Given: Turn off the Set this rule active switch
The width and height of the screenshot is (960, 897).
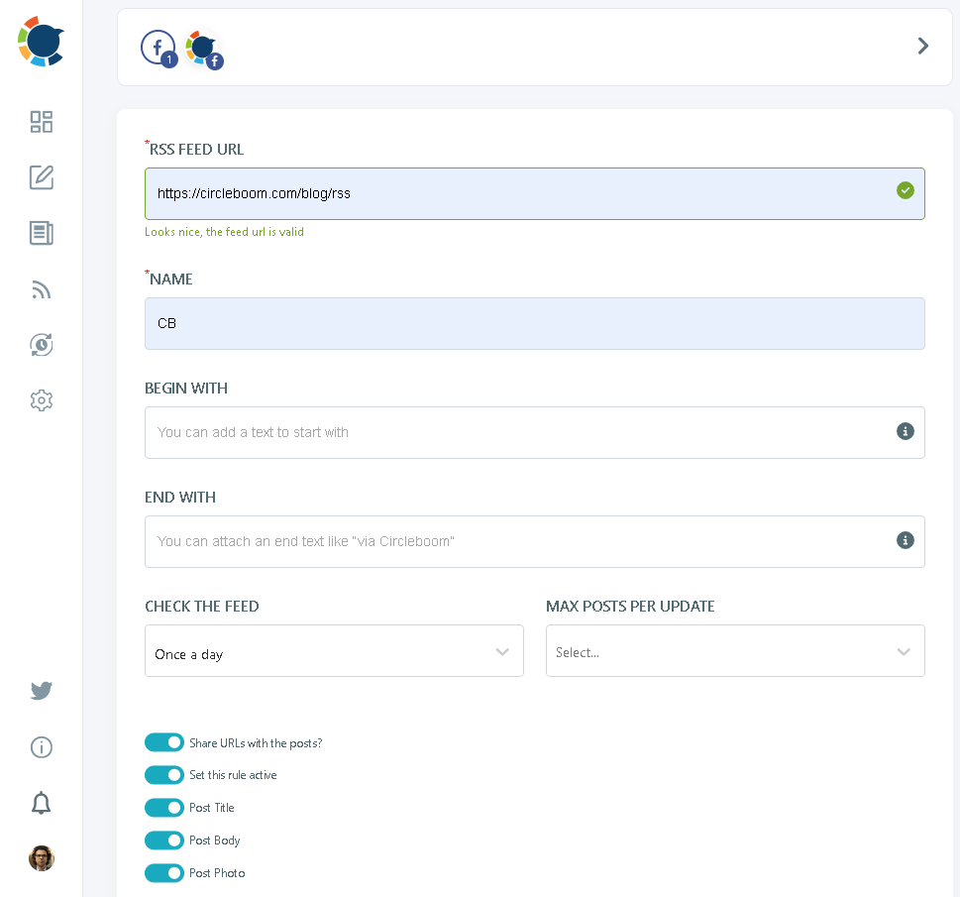Looking at the screenshot, I should (x=164, y=774).
